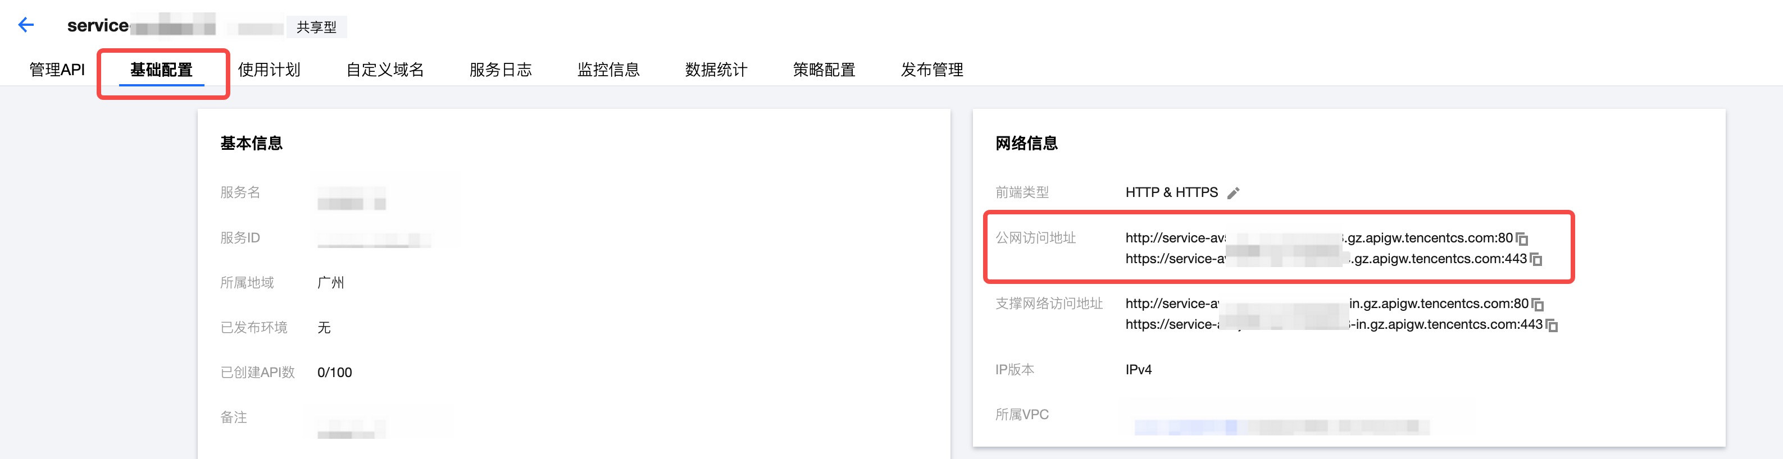
Task: View the 服务日志 tab
Action: [501, 70]
